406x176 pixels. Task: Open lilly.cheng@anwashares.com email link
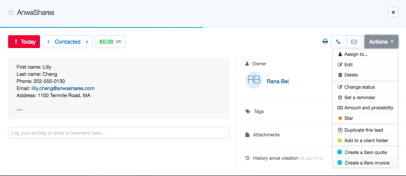(x=63, y=88)
